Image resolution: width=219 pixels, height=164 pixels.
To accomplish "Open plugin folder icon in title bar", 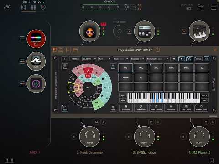I will pos(75,50).
